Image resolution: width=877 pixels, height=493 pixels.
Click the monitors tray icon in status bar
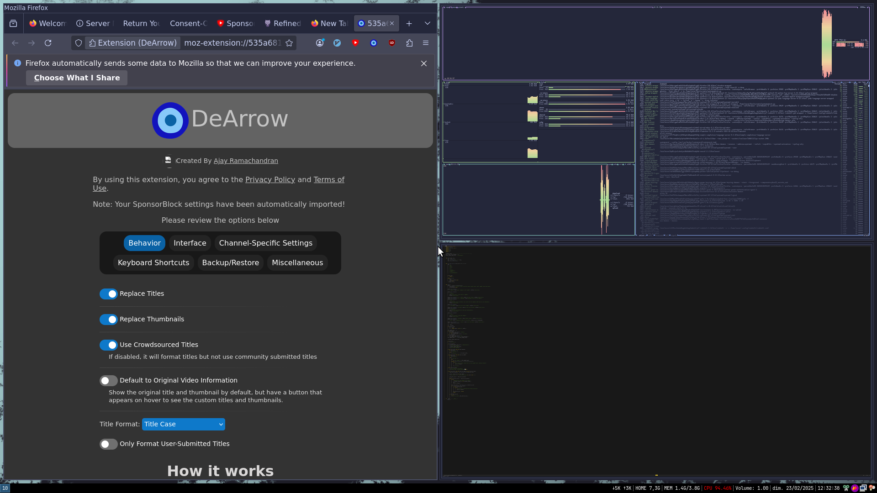click(863, 488)
